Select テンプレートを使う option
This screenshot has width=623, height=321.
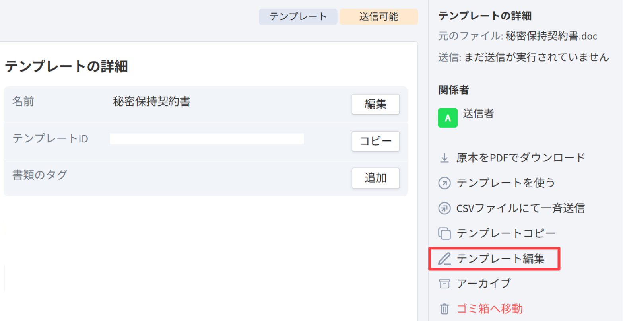coord(506,183)
